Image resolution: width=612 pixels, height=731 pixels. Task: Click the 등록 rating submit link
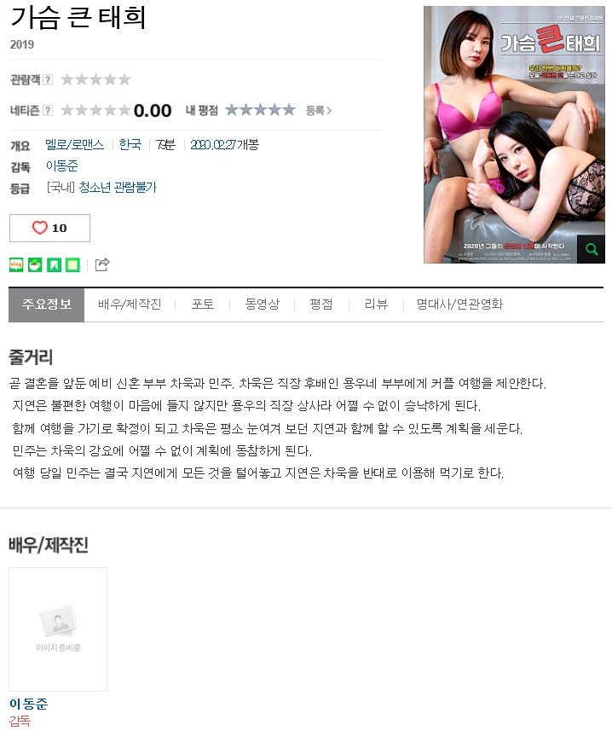tap(319, 111)
